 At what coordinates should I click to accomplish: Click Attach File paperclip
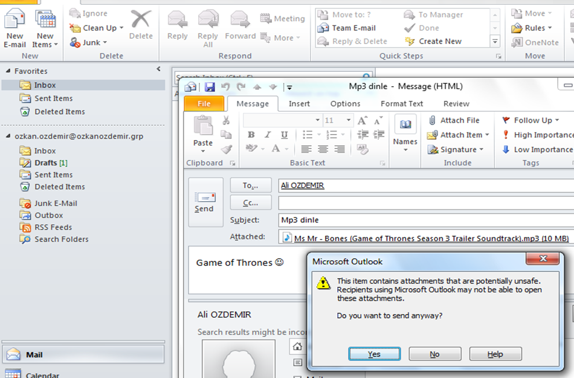click(x=433, y=120)
